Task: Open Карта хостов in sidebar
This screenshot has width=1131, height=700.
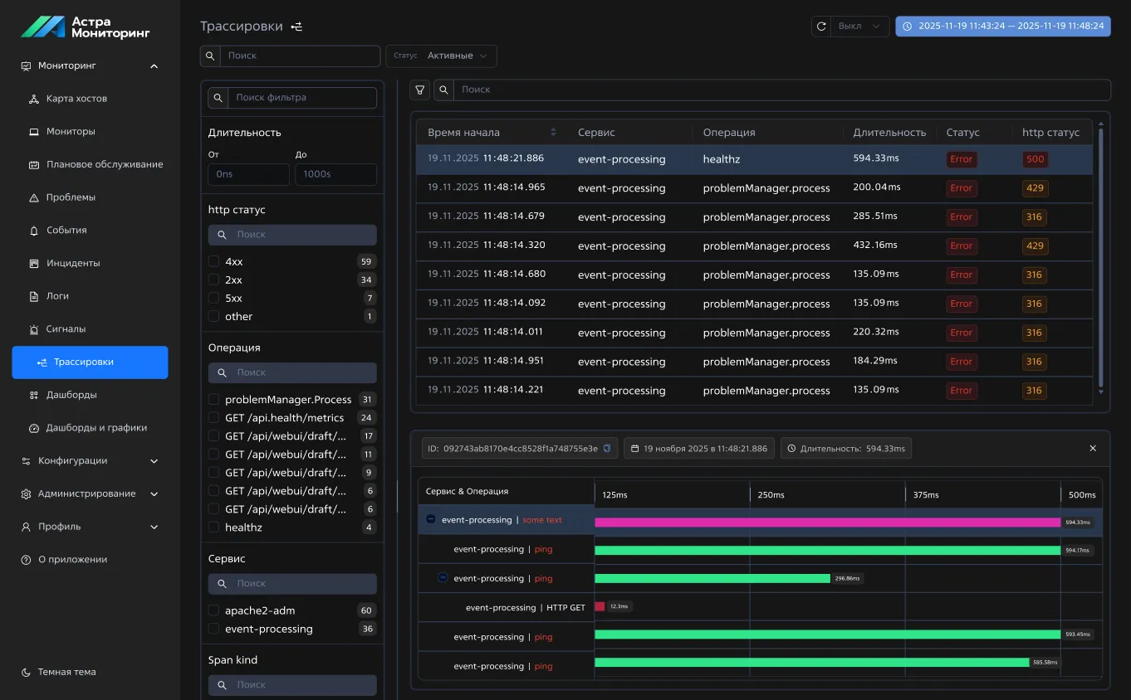Action: pos(76,99)
